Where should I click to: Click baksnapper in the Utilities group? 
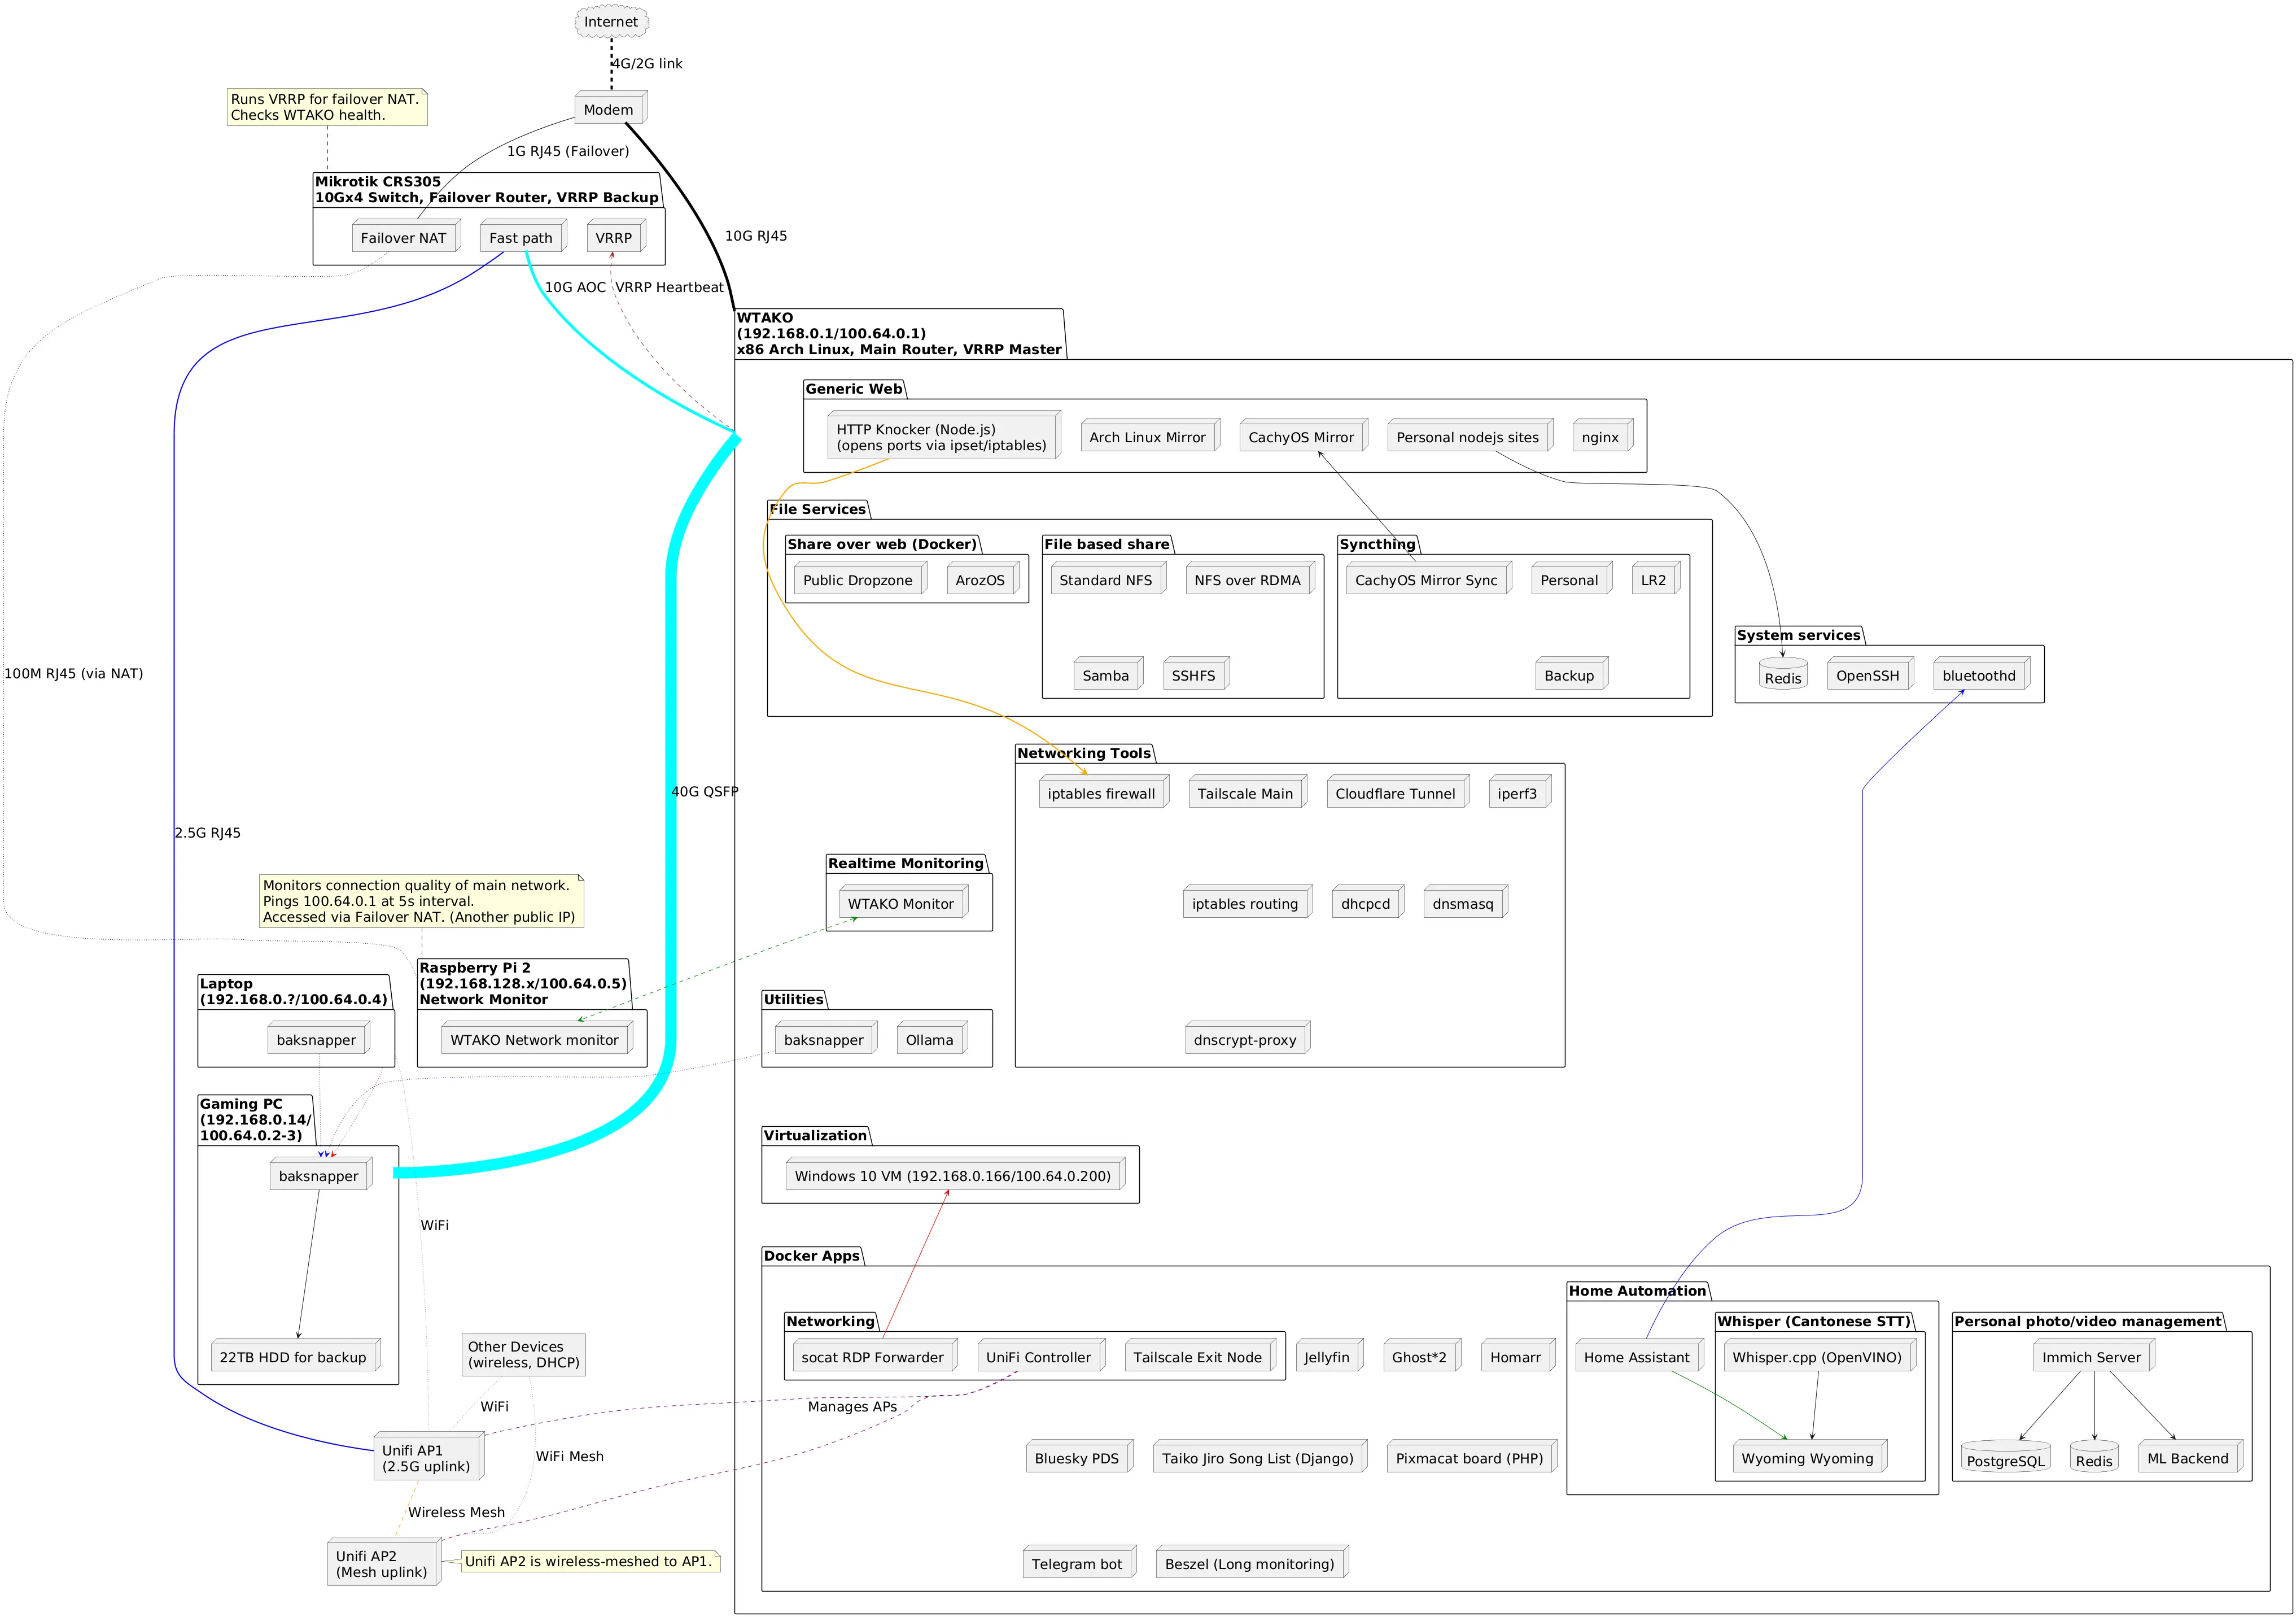point(826,1038)
